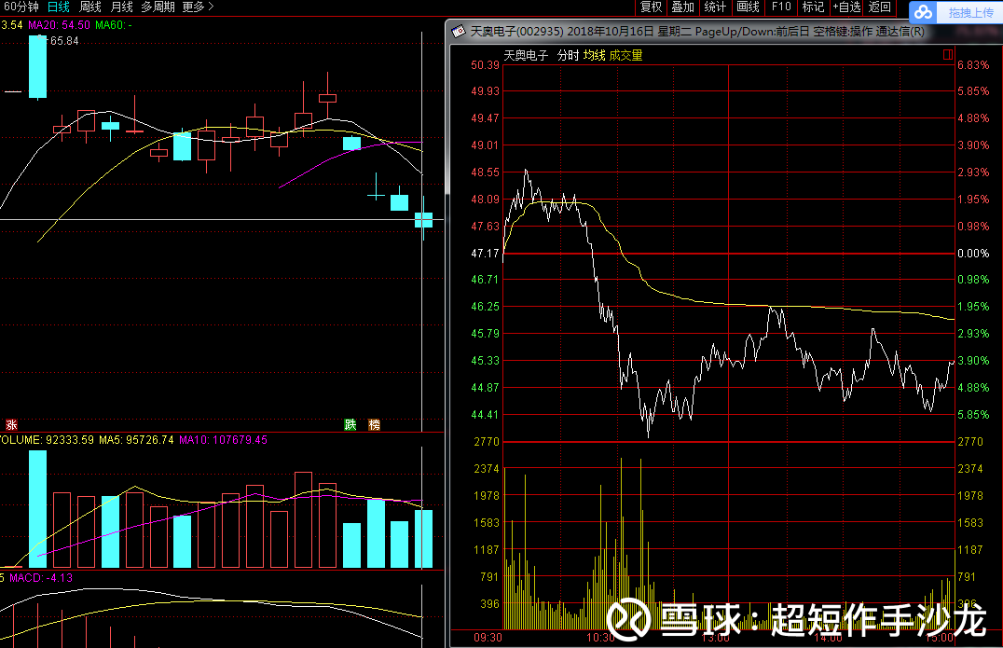1003x648 pixels.
Task: Click the window icon beside 天奥电子(002935) title
Action: (x=458, y=32)
